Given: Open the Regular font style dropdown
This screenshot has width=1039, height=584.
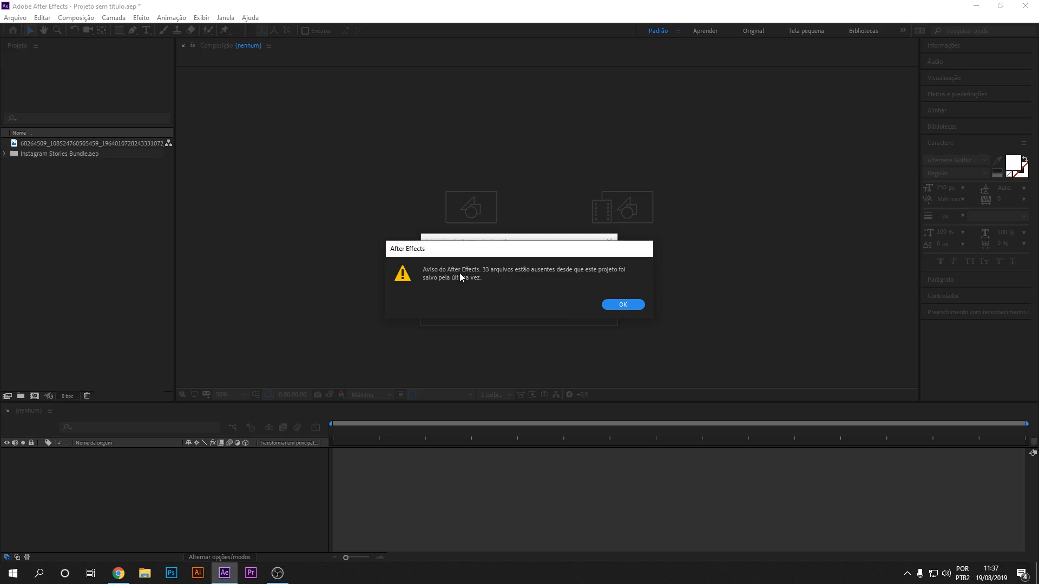Looking at the screenshot, I should [956, 173].
